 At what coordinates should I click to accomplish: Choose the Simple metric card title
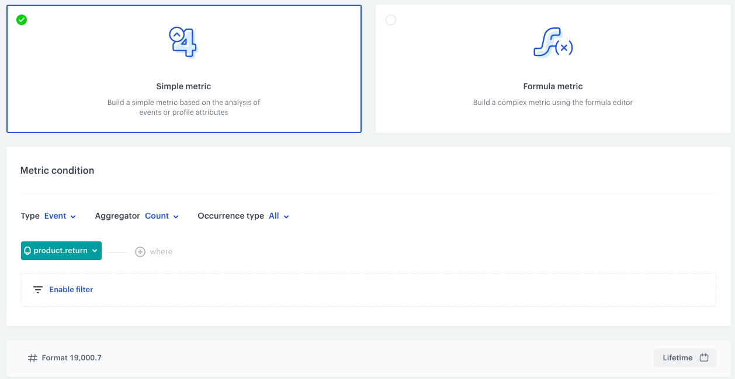click(183, 86)
